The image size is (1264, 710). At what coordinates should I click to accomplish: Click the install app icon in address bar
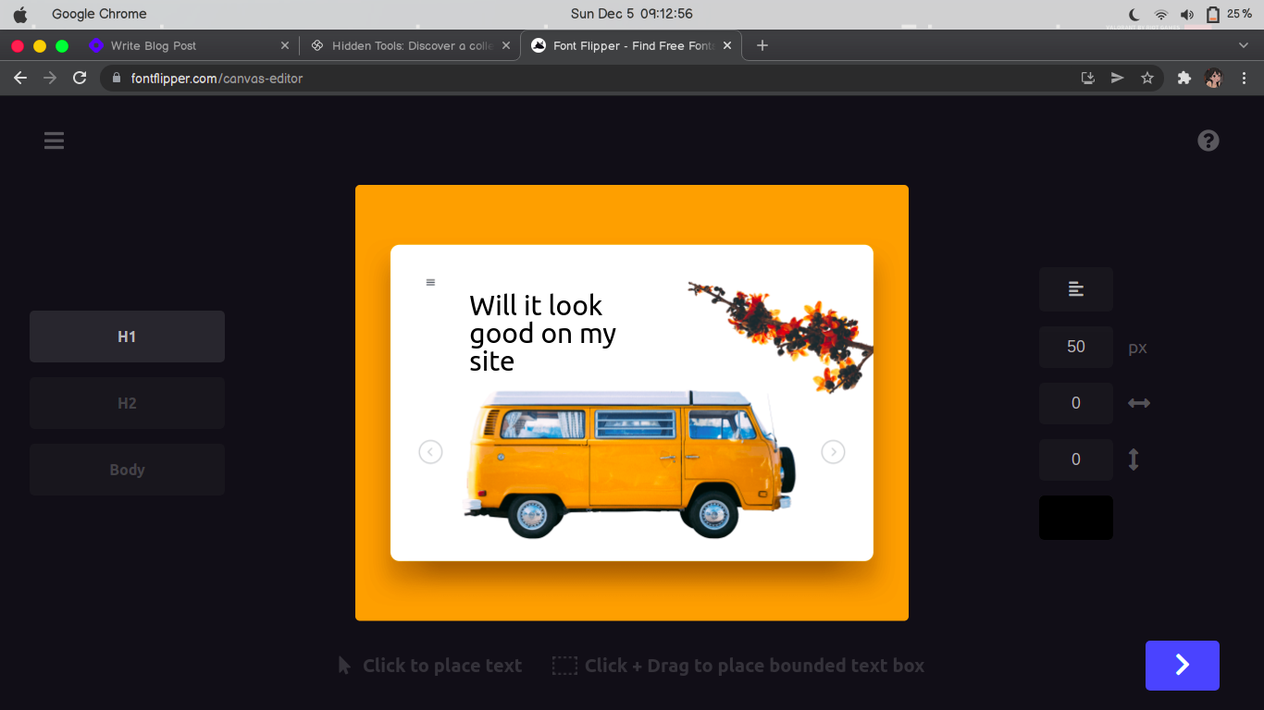pos(1088,79)
